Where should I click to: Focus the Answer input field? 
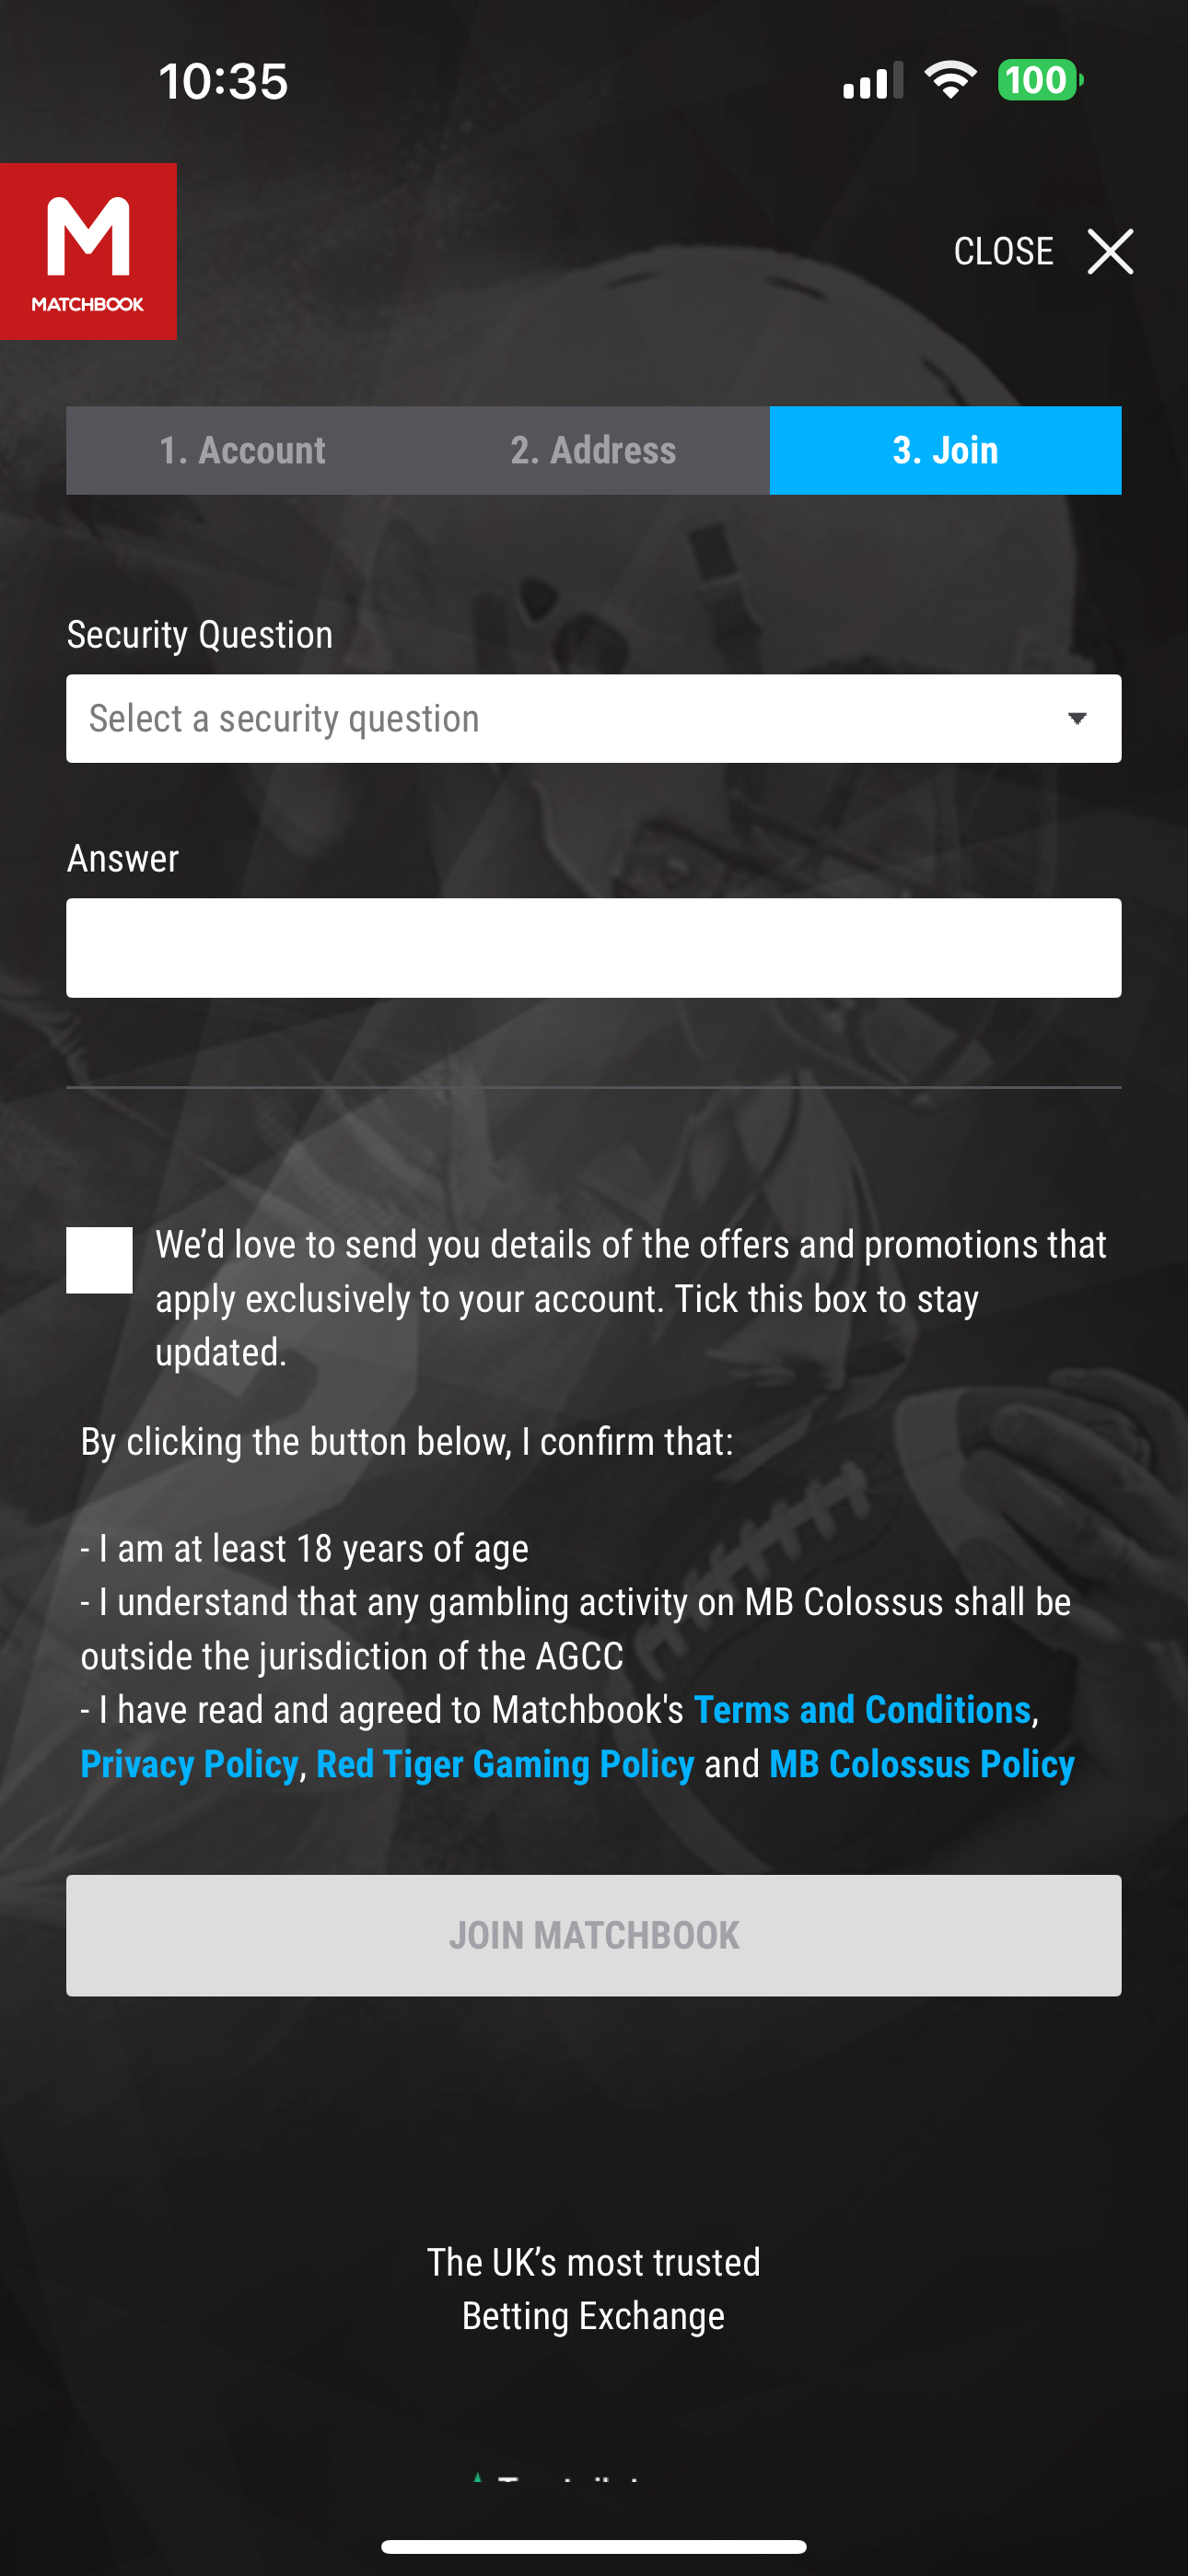click(x=593, y=948)
